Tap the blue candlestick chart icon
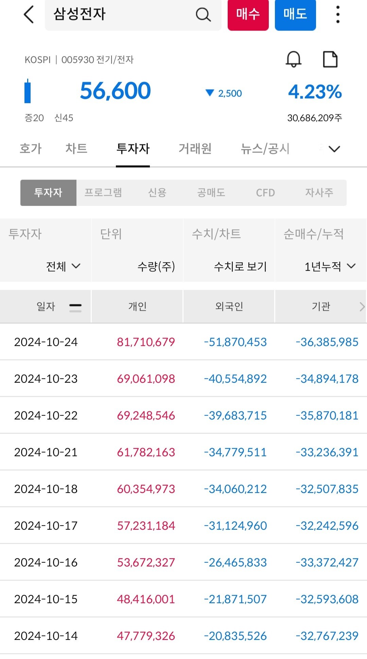 pos(28,91)
